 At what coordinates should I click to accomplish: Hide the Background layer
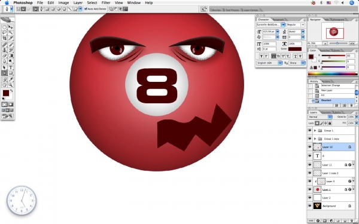[310, 205]
